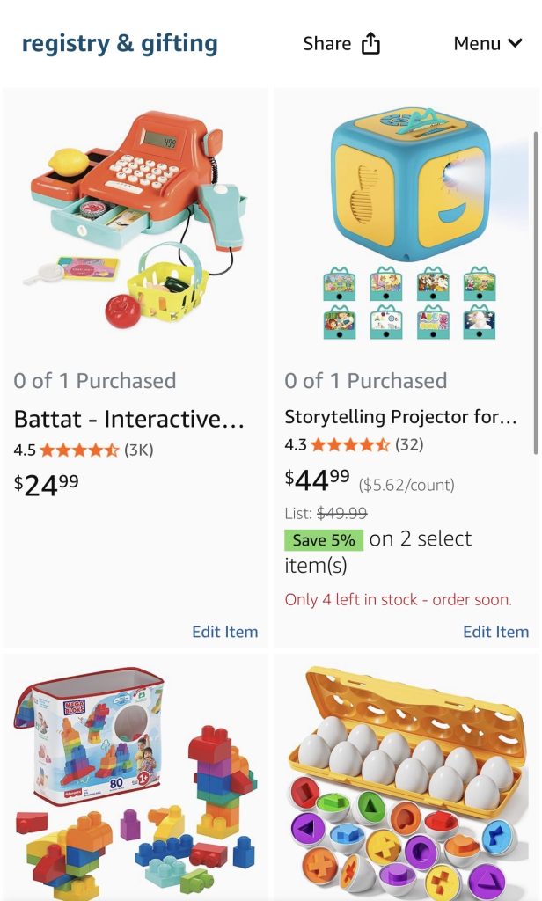Viewport: 542px width, 901px height.
Task: Click Edit Item for Battat Interactive toy
Action: click(x=224, y=632)
